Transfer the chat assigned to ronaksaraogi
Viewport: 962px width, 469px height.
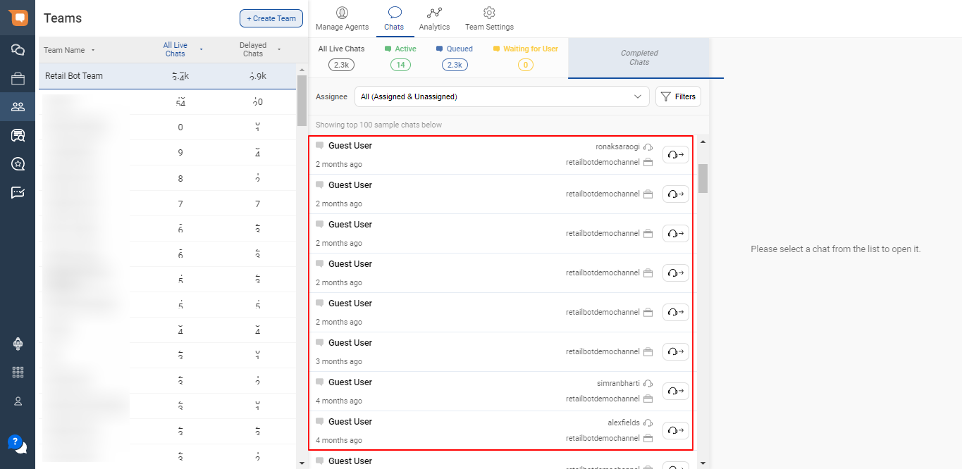676,155
